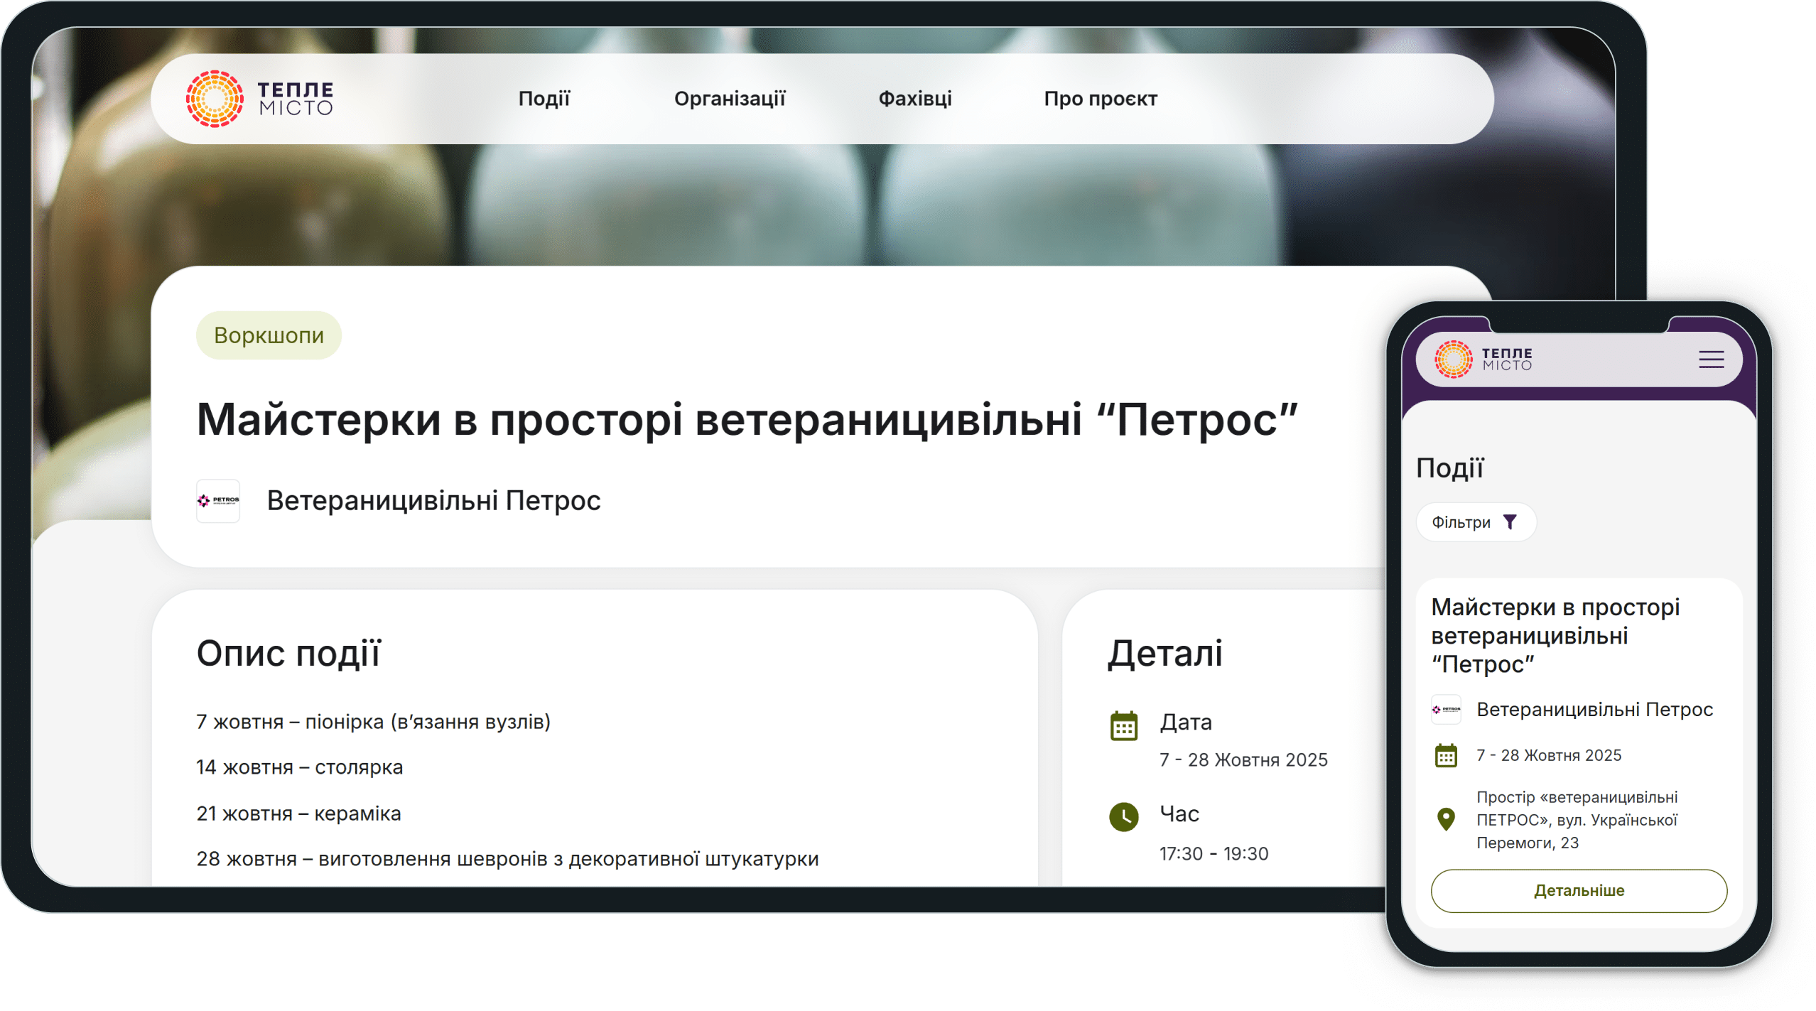Open the Ветераницивільні Петрос organization link on desktop
The image size is (1816, 1011).
[x=433, y=501]
